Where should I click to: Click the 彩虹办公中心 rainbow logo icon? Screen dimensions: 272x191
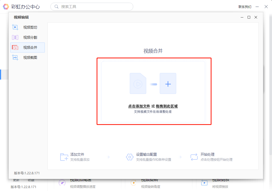(6, 7)
